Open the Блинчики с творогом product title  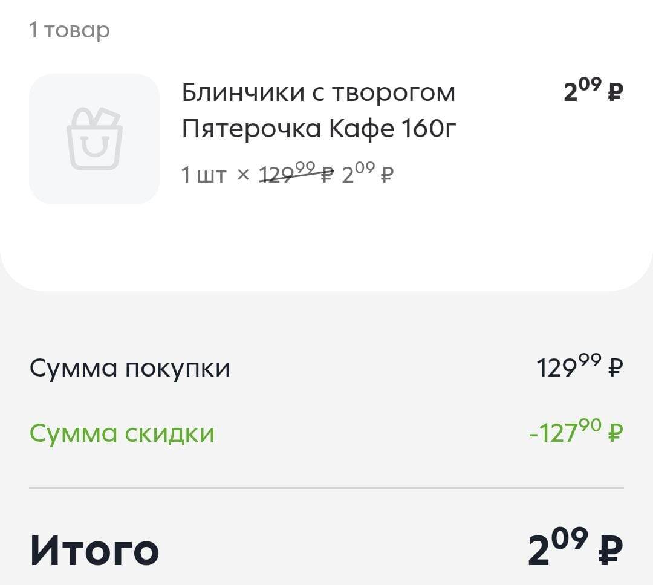(319, 92)
